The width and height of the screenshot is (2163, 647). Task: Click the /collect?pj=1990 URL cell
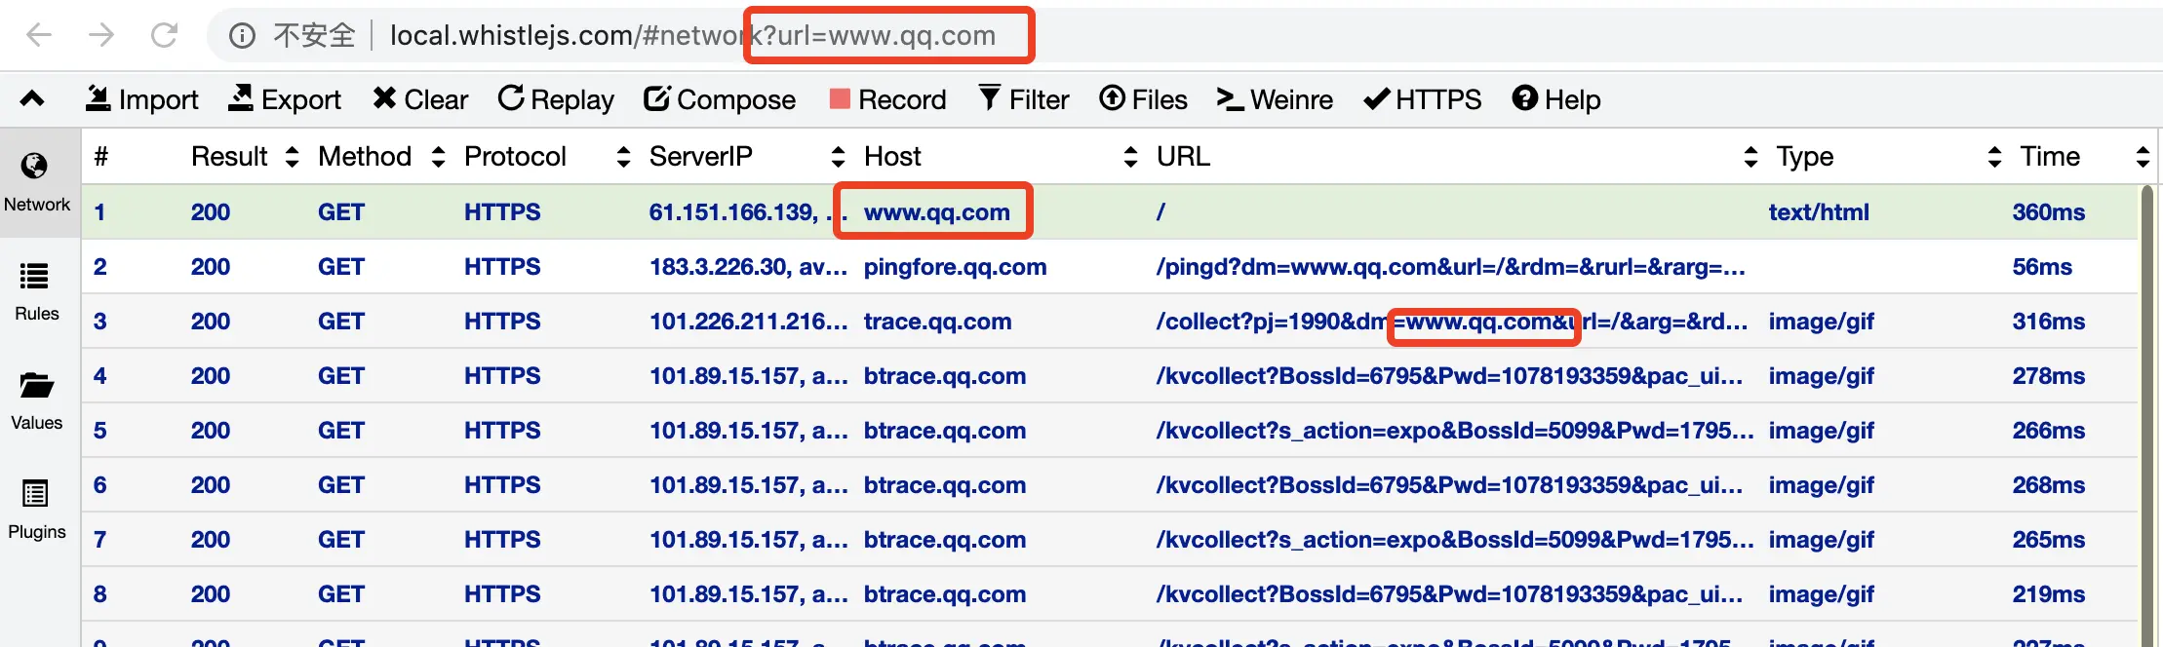pos(1451,322)
